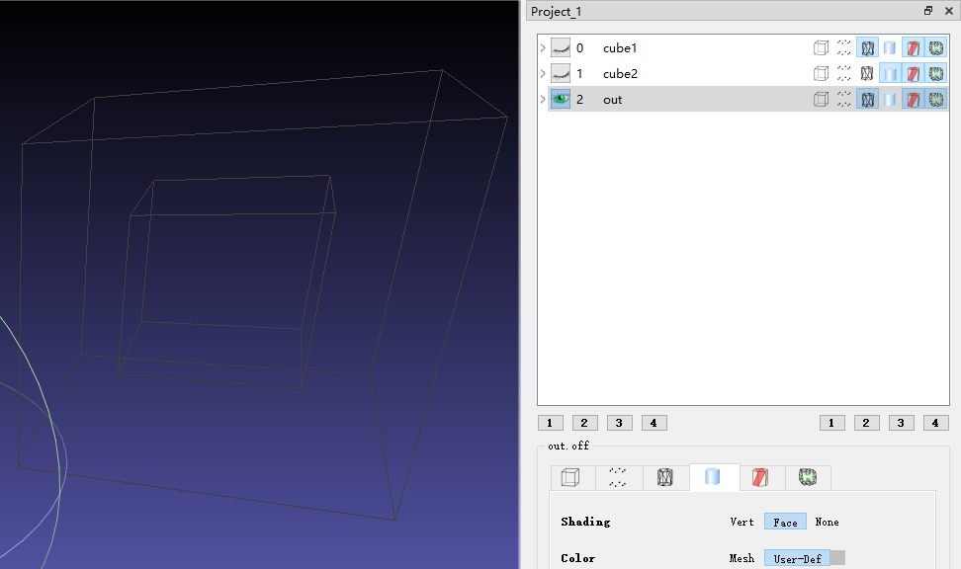Click button 4 in the right-hand number group
Viewport: 961px width, 569px height.
pos(936,423)
